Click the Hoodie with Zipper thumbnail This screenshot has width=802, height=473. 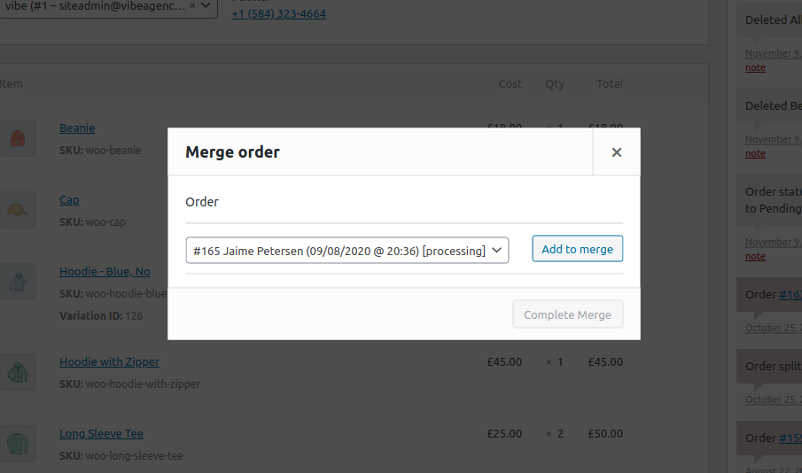pyautogui.click(x=18, y=372)
